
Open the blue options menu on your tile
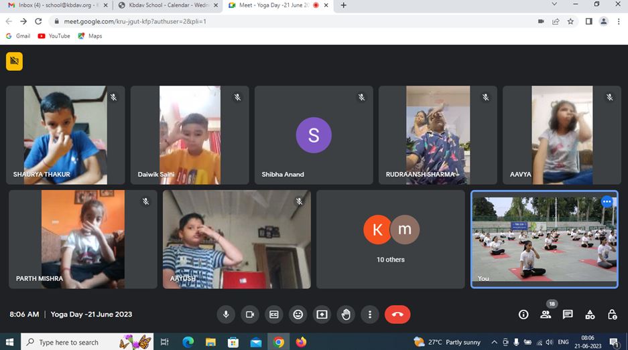607,201
